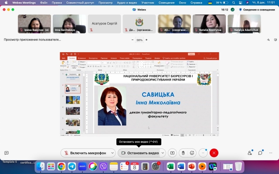This screenshot has width=279, height=174.
Task: Select the co-organizer video thumbnail
Action: tap(174, 24)
